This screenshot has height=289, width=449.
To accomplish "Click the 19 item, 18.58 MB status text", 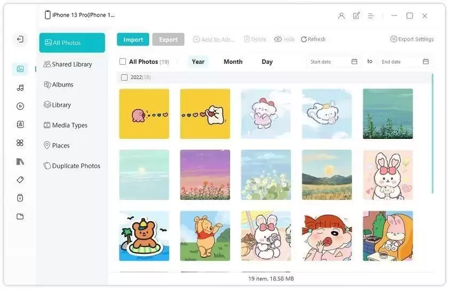I will coord(271,278).
